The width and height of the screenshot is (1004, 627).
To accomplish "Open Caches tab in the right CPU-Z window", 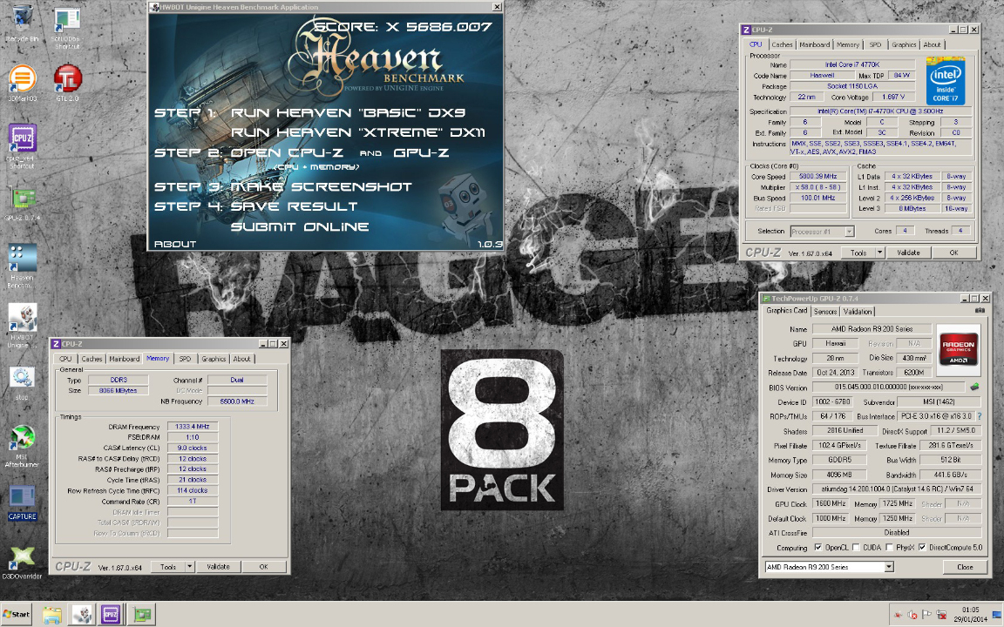I will tap(782, 44).
